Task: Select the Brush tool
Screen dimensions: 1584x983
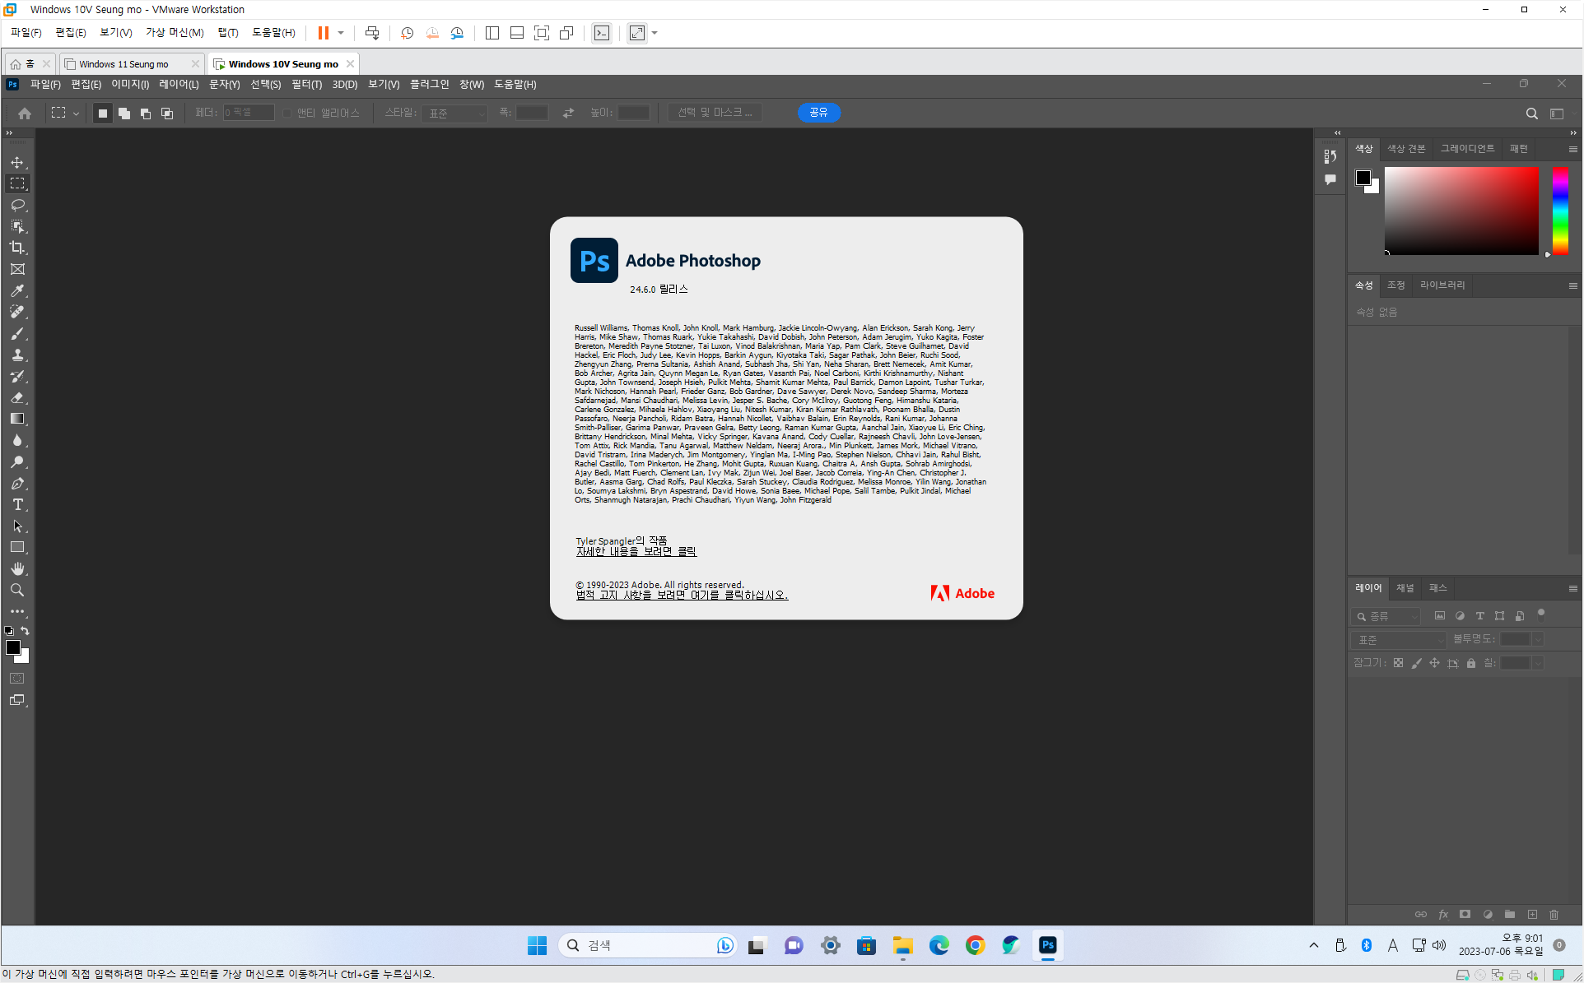Action: tap(17, 333)
